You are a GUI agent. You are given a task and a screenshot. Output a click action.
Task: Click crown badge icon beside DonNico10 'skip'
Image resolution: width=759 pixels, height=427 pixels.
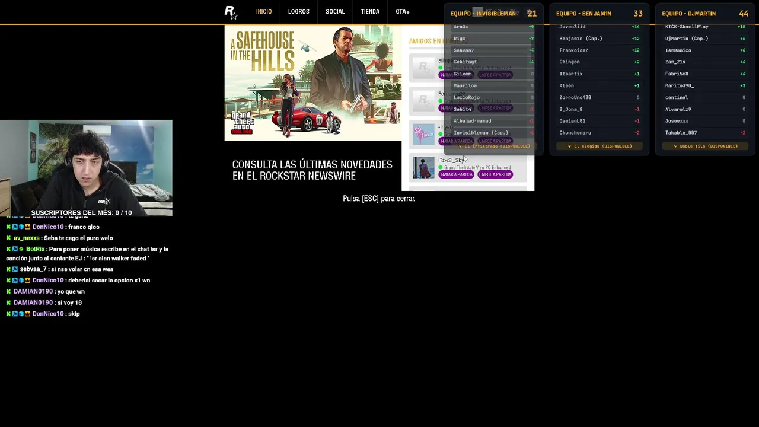(x=27, y=314)
